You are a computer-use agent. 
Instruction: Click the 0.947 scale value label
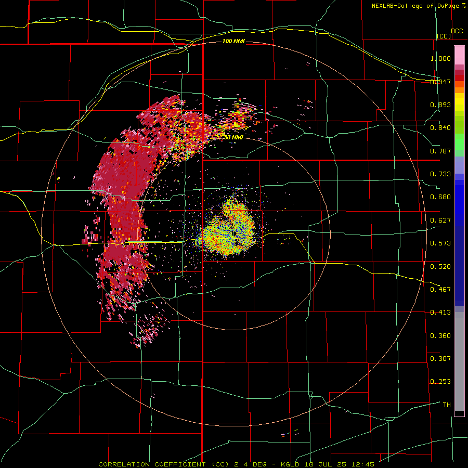(440, 82)
